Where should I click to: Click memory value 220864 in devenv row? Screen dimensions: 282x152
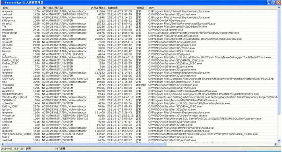coord(100,39)
